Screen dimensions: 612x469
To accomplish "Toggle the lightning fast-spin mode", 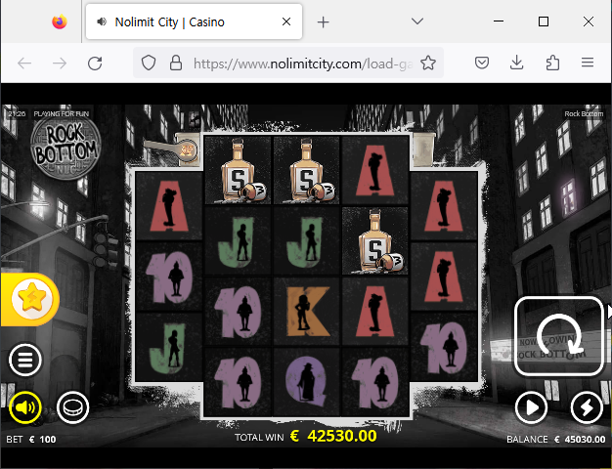I will [587, 407].
